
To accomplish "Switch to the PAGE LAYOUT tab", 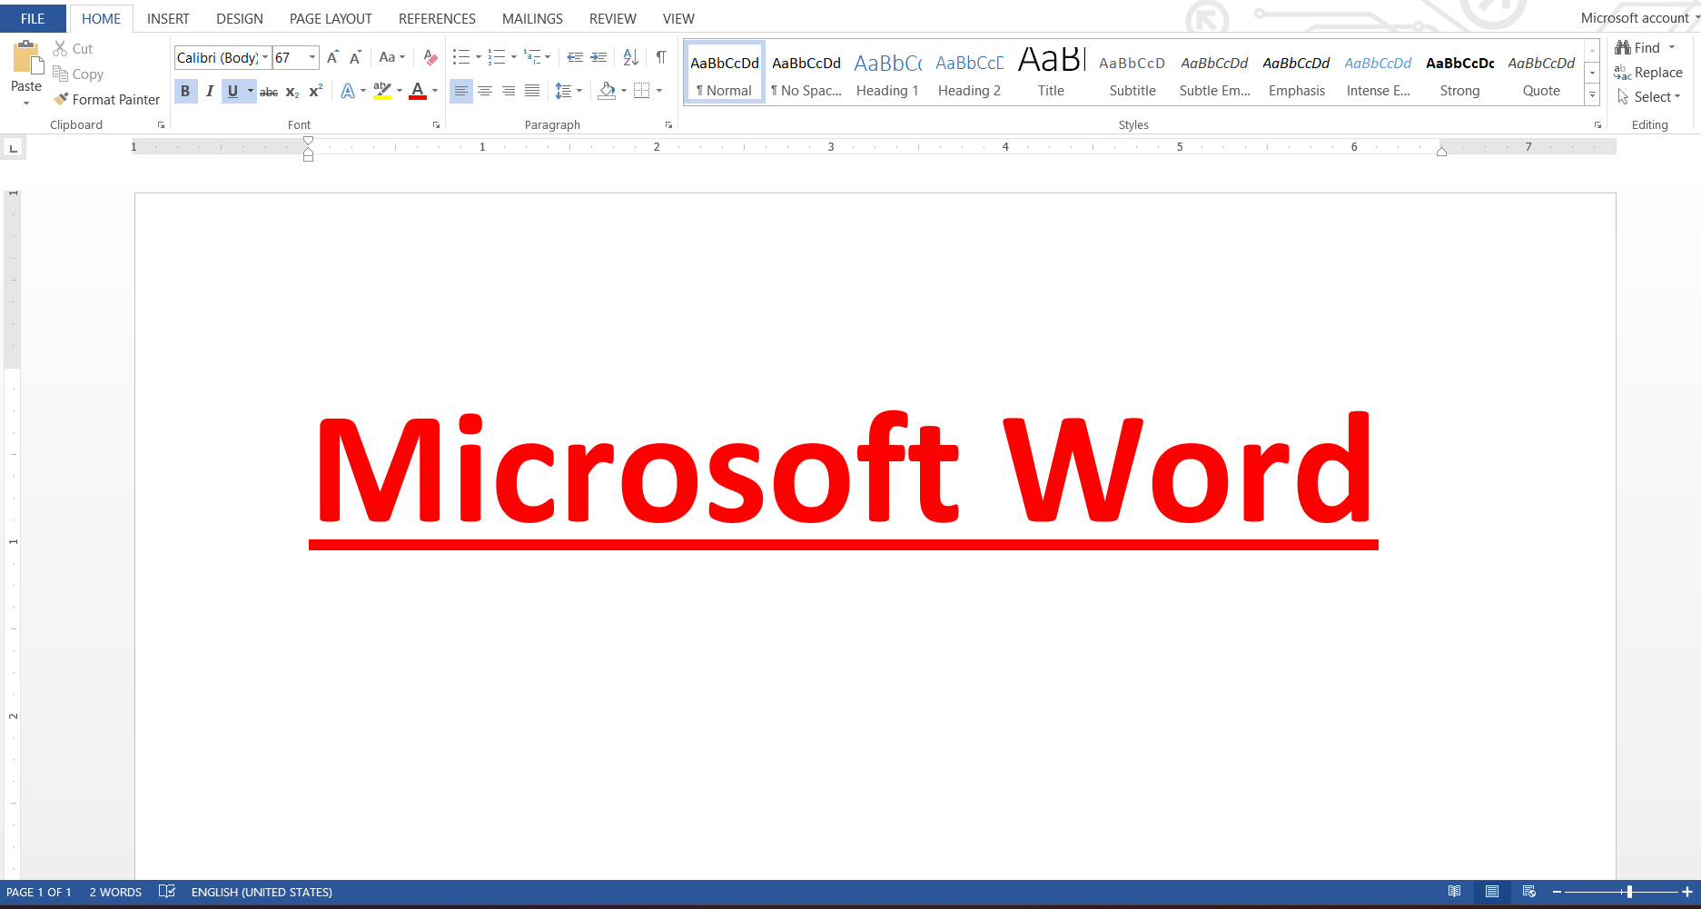I will click(x=331, y=18).
